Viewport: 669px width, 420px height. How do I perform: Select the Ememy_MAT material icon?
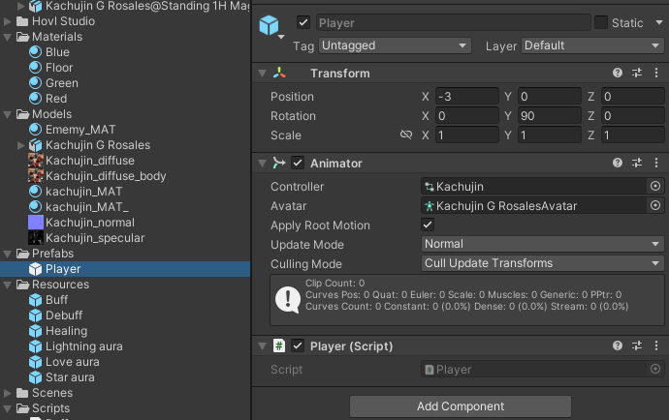pos(36,130)
